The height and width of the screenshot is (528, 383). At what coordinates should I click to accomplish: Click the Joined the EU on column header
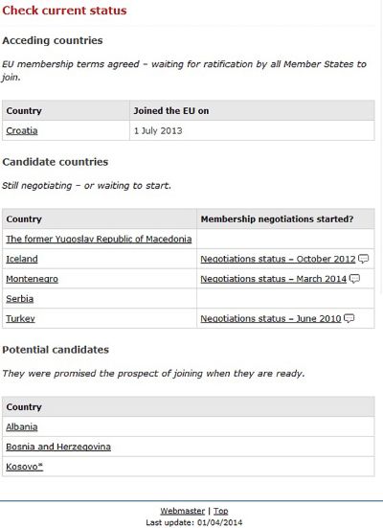(171, 111)
